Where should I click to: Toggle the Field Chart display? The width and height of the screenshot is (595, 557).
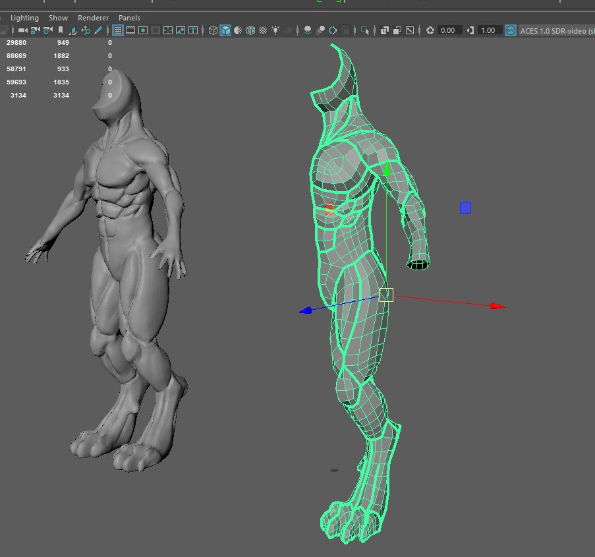168,30
